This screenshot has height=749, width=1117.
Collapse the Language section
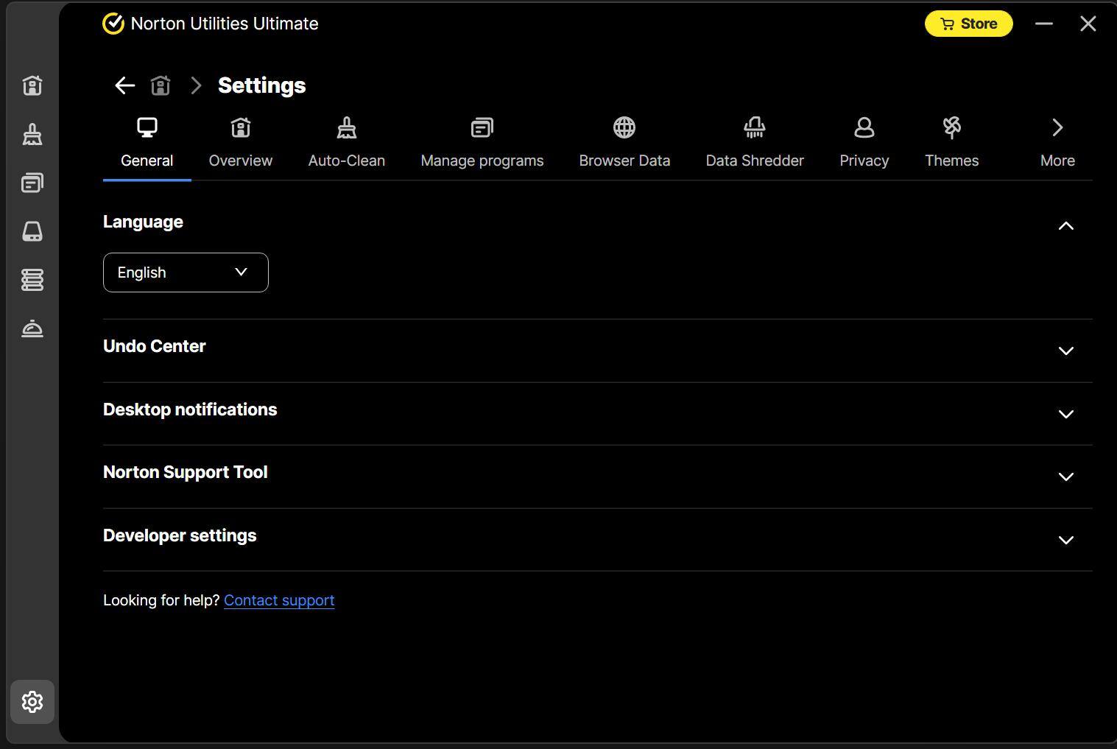pyautogui.click(x=1065, y=226)
